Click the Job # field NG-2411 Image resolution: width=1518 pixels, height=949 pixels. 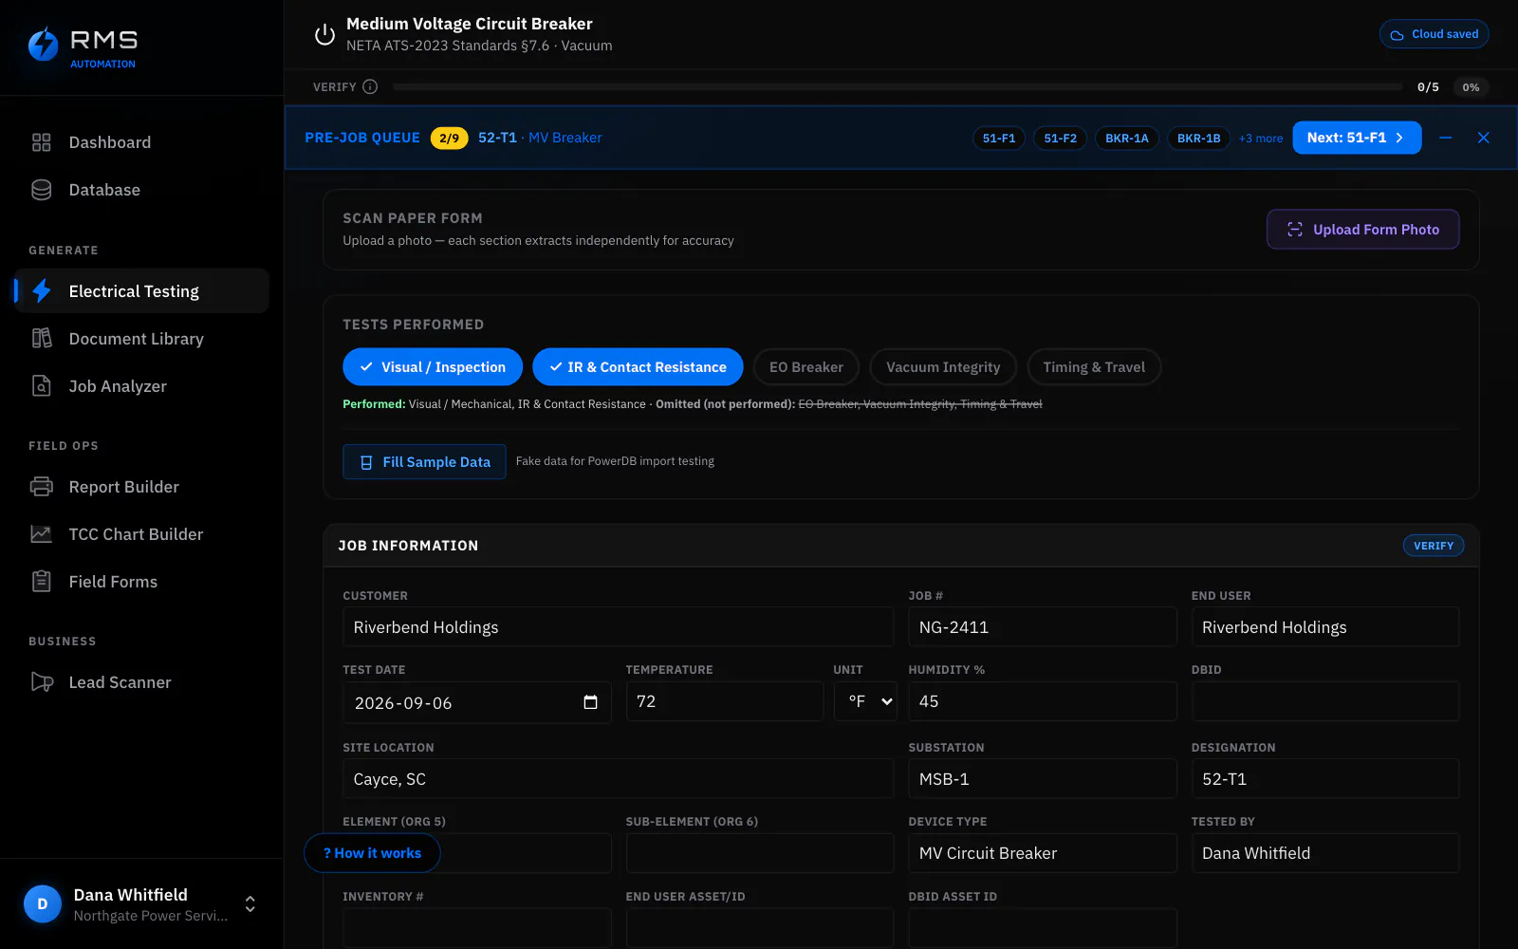[x=1042, y=627]
